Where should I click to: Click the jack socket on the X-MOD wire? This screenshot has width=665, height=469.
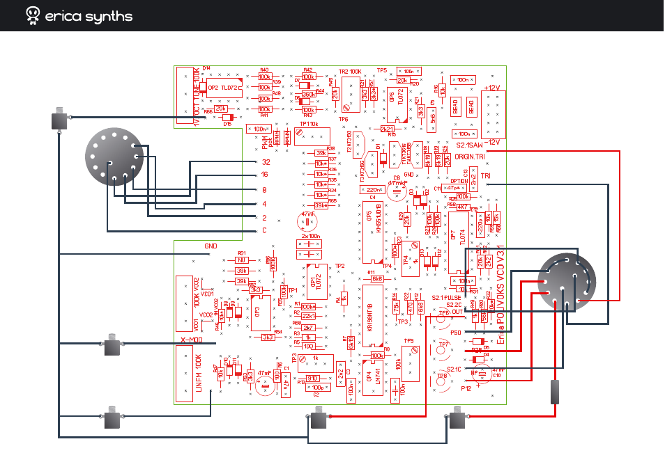(x=112, y=344)
